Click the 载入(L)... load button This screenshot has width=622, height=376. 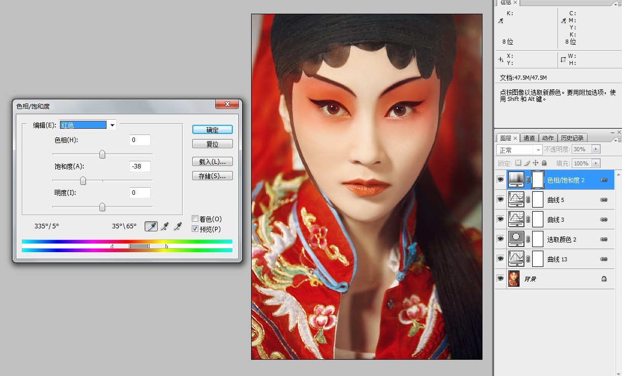point(213,162)
